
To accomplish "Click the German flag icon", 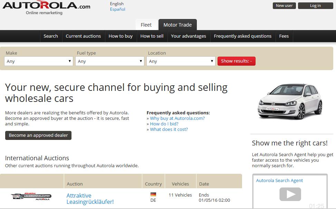I will [x=153, y=194].
